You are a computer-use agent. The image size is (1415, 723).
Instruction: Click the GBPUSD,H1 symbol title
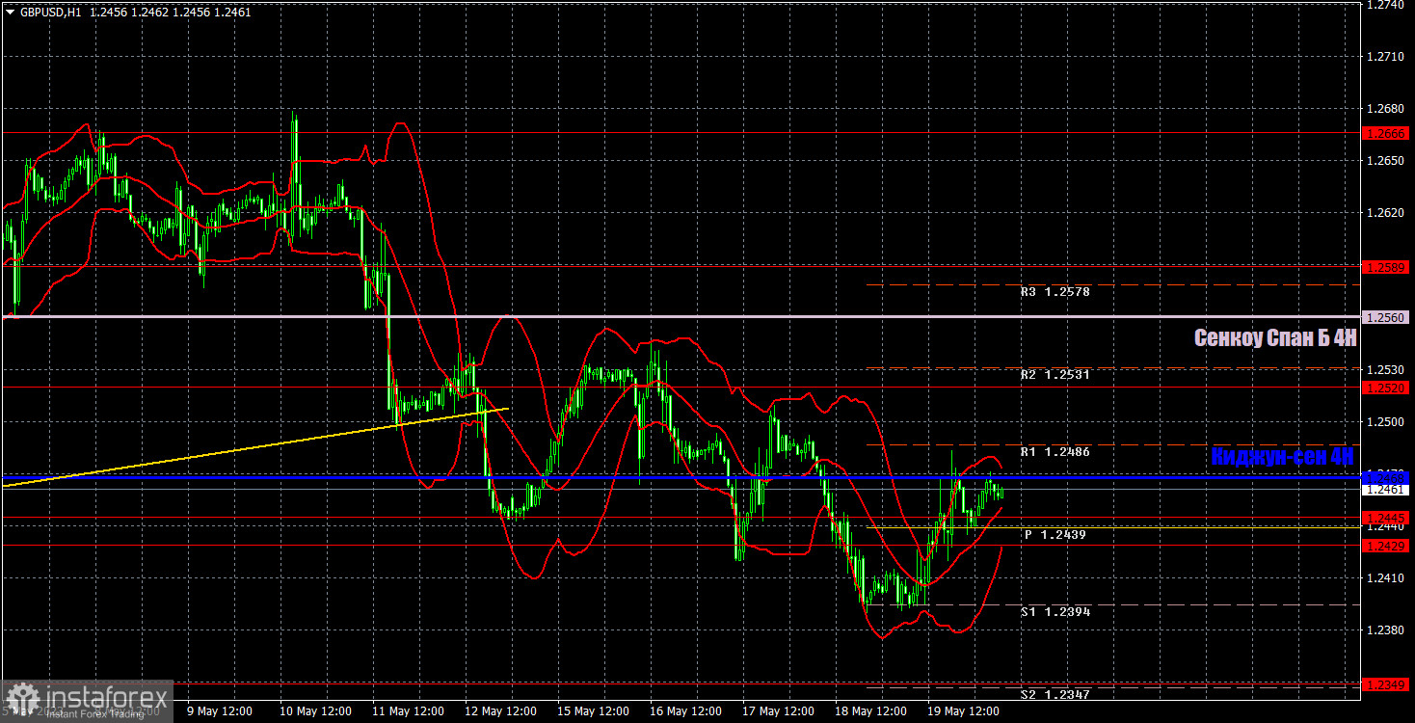point(51,12)
